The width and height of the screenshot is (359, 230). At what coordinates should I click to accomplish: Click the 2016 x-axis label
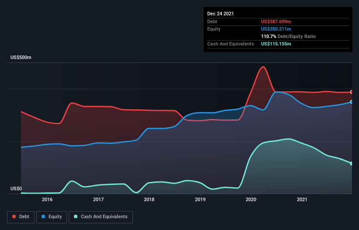pos(47,199)
